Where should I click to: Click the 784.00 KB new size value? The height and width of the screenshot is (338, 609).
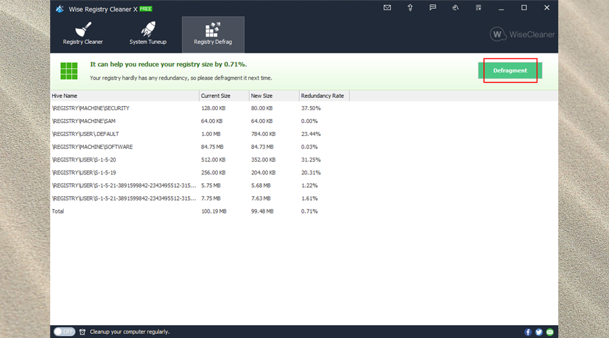pos(263,134)
